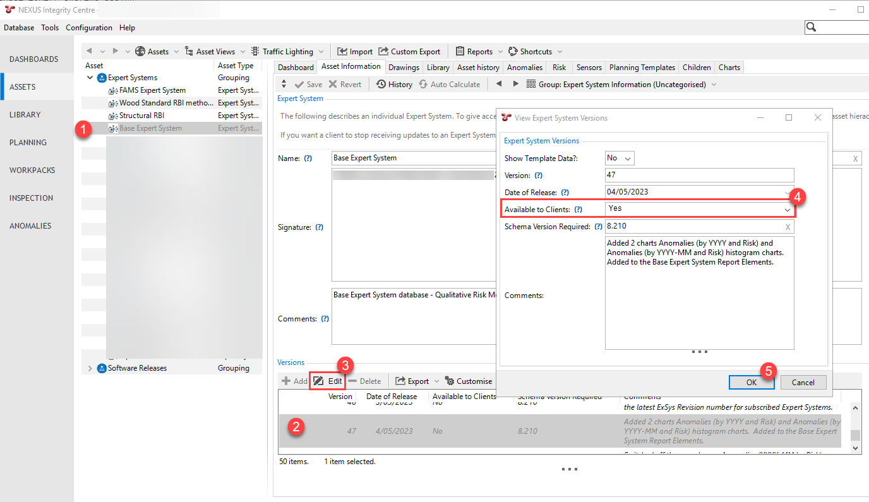Open the Configuration menu
869x502 pixels.
click(x=89, y=28)
